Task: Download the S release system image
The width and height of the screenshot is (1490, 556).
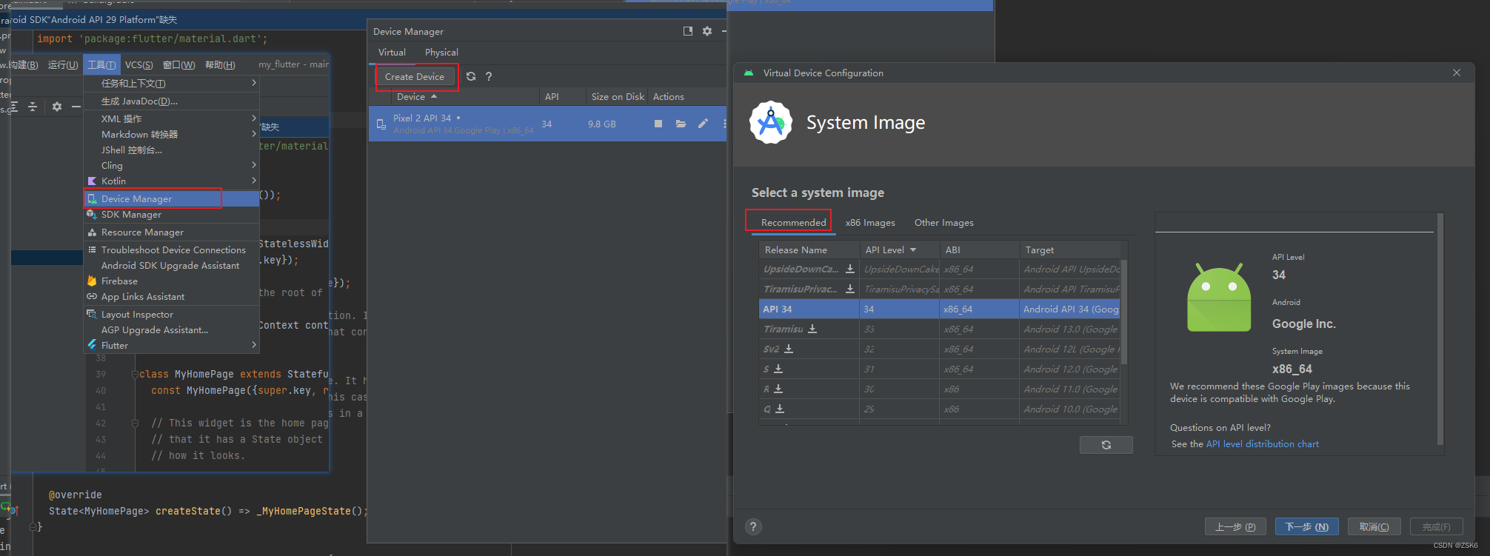Action: click(x=778, y=369)
